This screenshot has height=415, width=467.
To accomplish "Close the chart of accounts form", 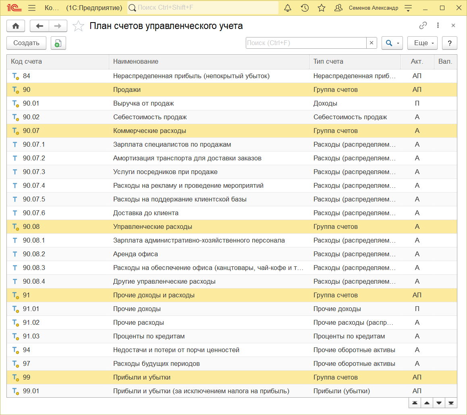I will (x=453, y=26).
